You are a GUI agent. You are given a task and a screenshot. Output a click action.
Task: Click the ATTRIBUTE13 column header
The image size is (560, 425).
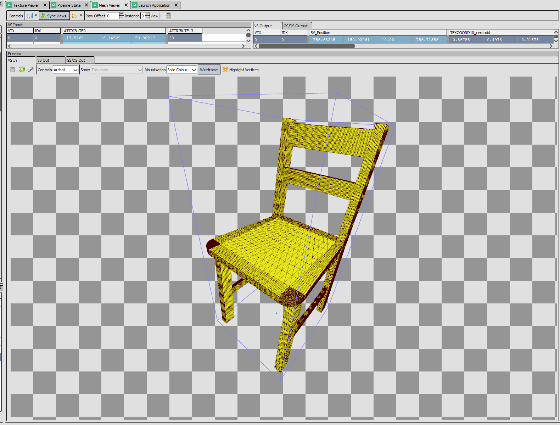coord(184,31)
